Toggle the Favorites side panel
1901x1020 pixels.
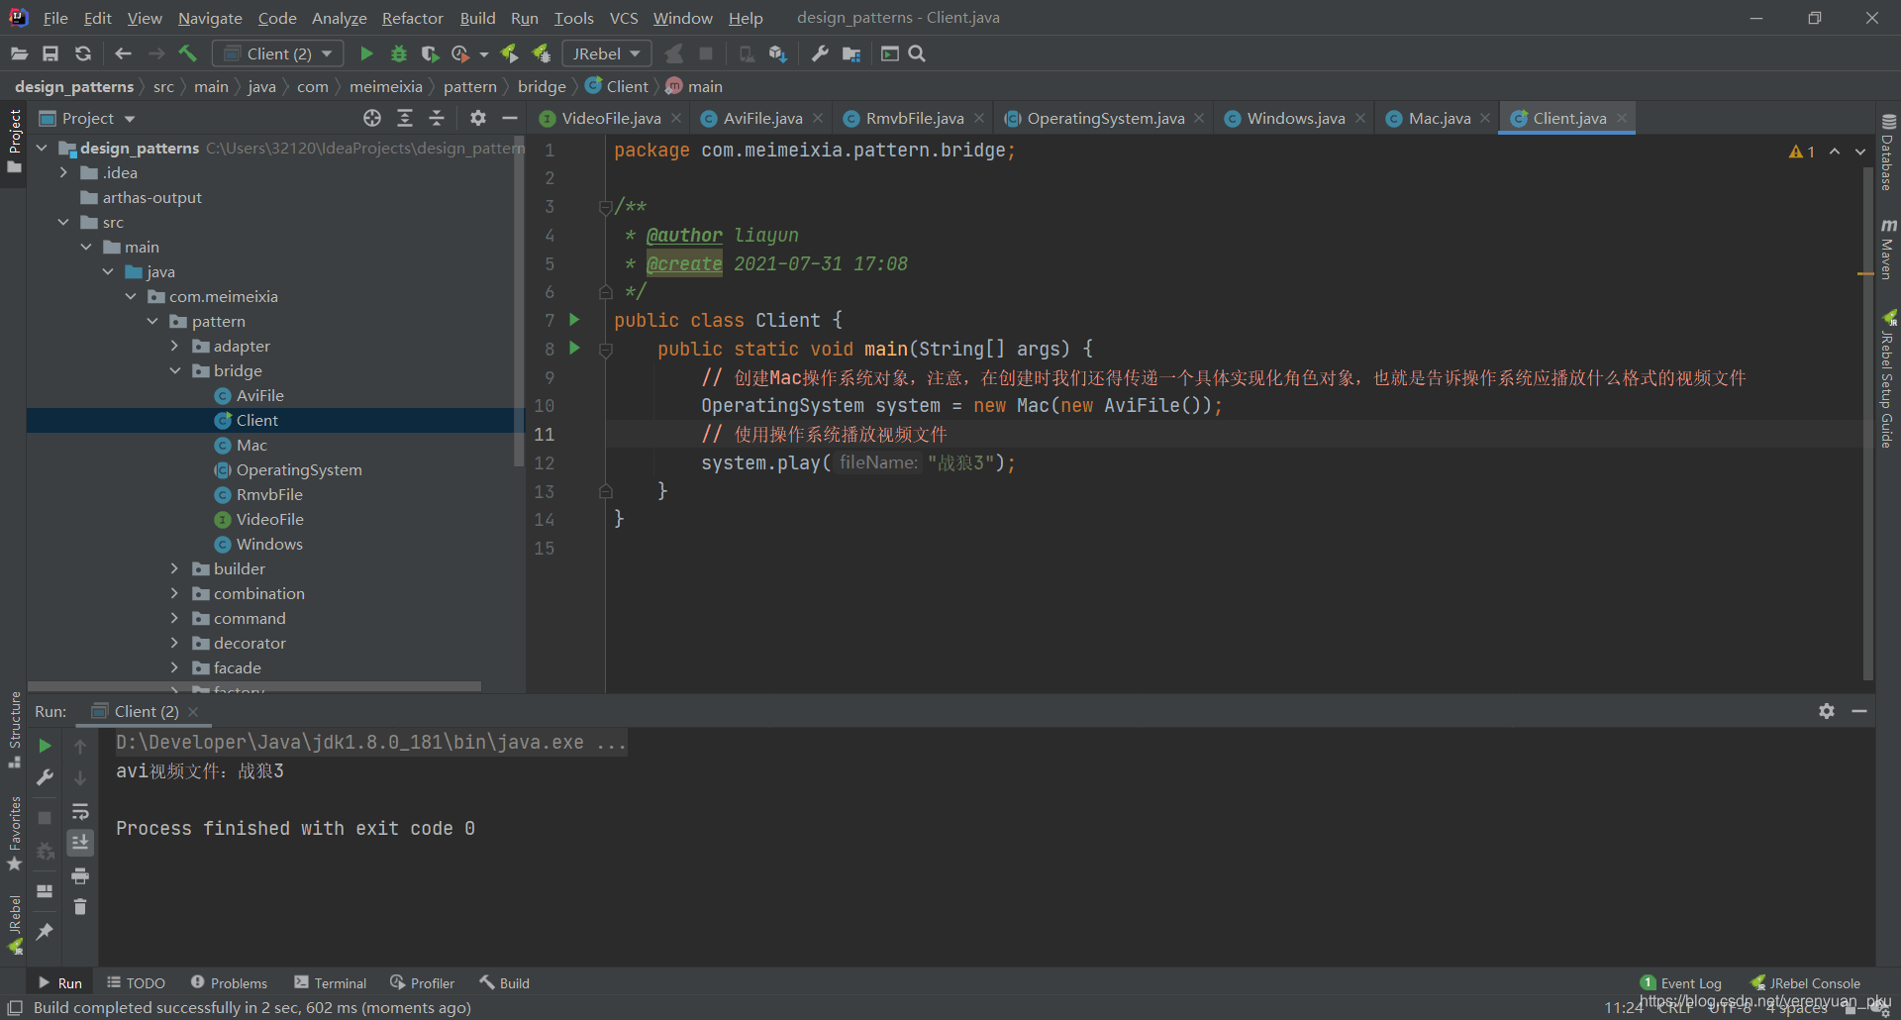pyautogui.click(x=14, y=834)
